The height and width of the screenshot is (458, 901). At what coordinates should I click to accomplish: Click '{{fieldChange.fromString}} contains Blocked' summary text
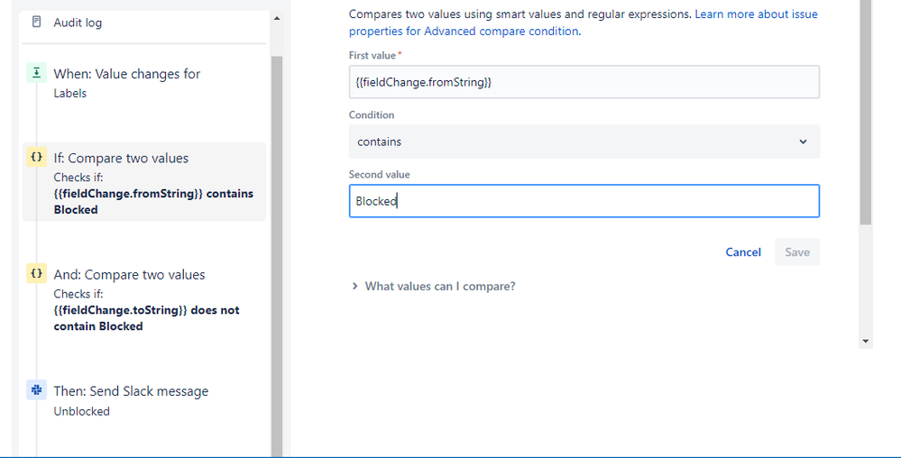153,201
